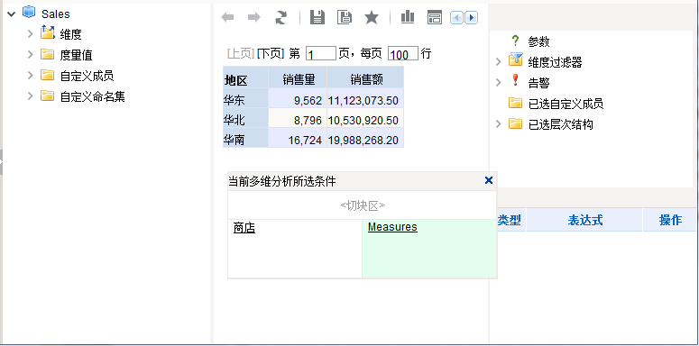699x346 pixels.
Task: Click the page number input field
Action: pyautogui.click(x=321, y=54)
